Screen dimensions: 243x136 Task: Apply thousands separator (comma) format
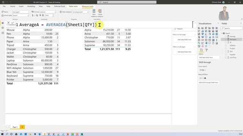tap(40, 15)
